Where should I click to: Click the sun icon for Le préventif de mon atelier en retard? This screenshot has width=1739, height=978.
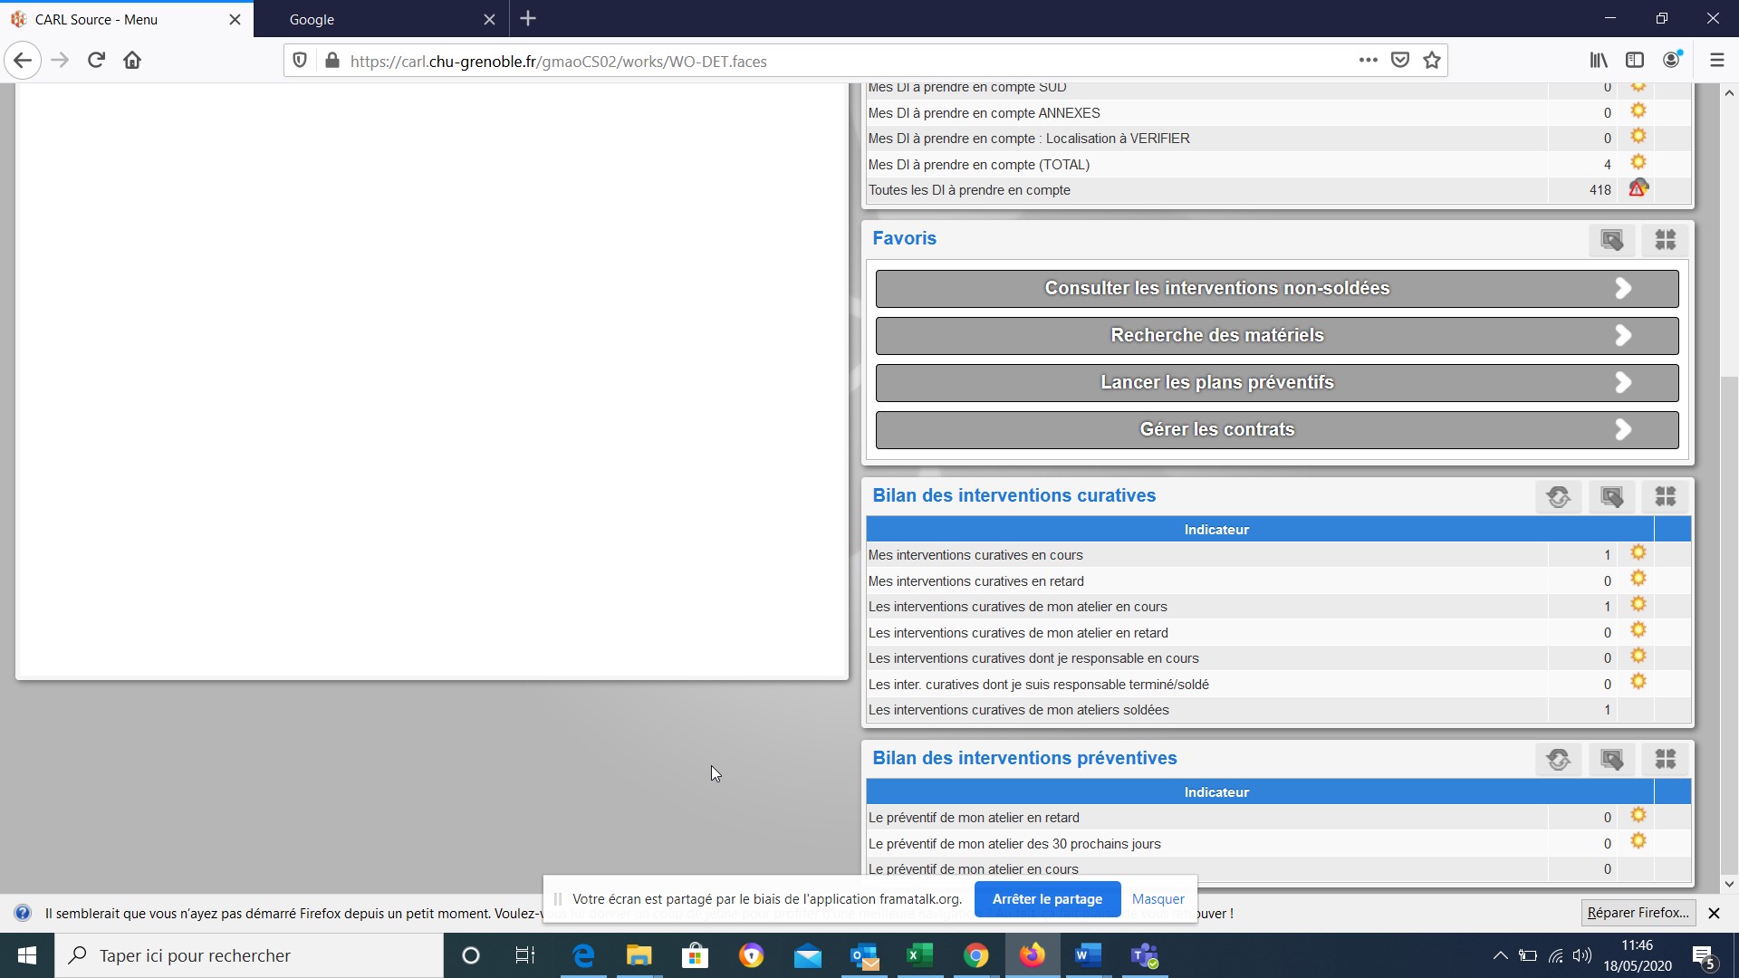(x=1638, y=816)
